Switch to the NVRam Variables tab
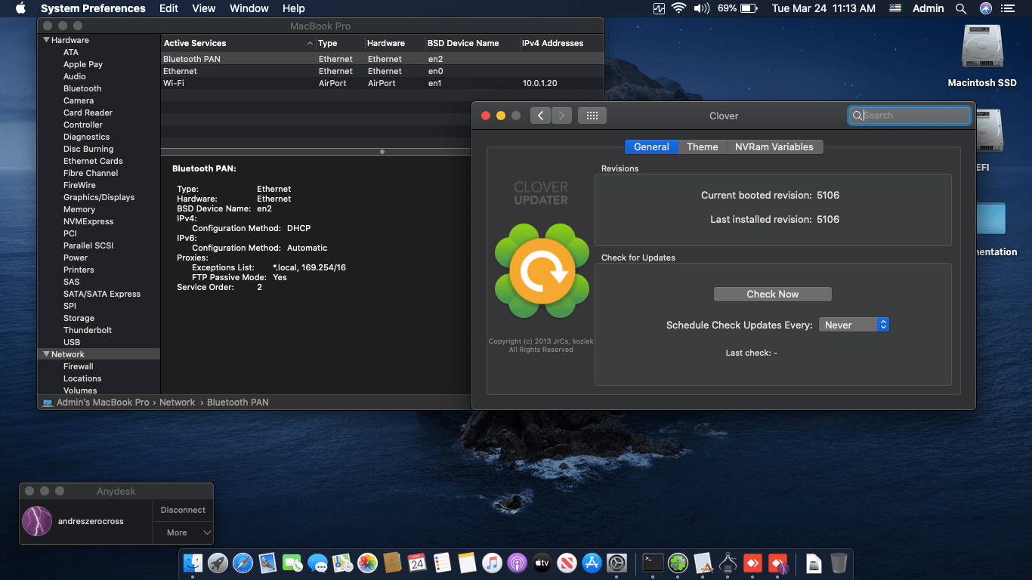This screenshot has height=580, width=1032. click(x=774, y=147)
